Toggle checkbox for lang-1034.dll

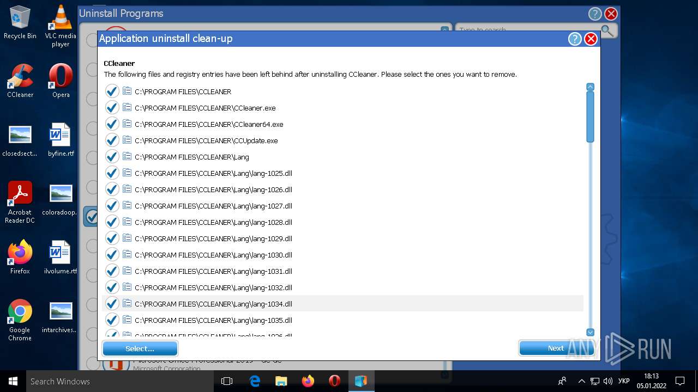[x=112, y=303]
